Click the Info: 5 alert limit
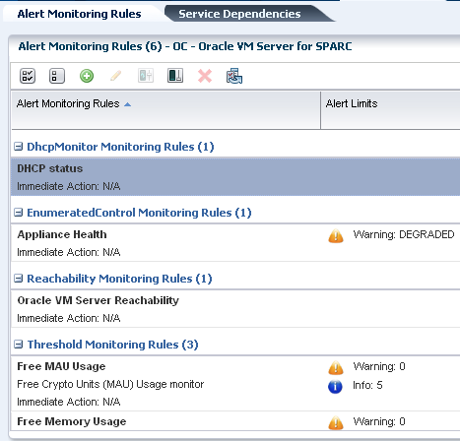Screen dimensions: 460x441 [367, 385]
